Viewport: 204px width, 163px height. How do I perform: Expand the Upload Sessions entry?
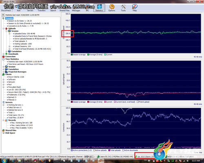tap(9, 46)
